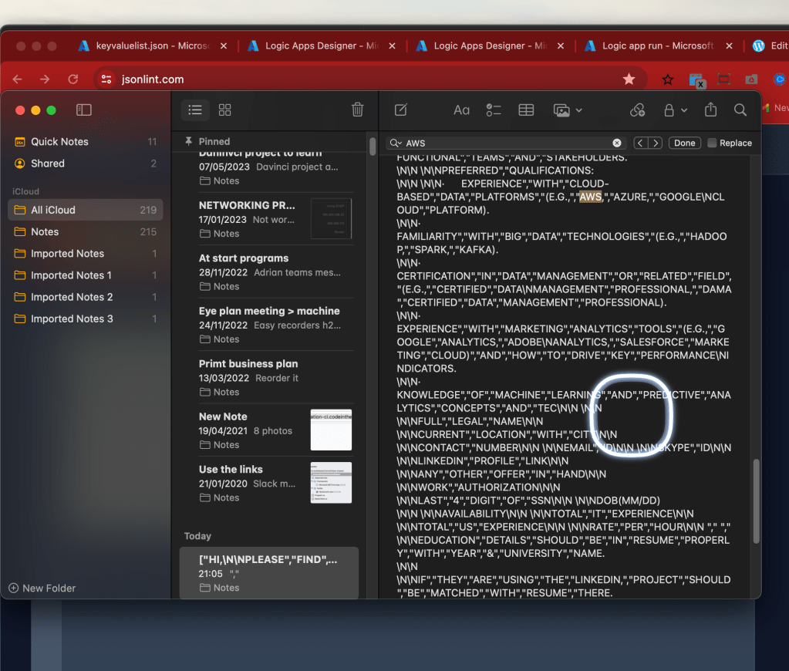Enable the Replace checkbox
Image resolution: width=789 pixels, height=671 pixels.
[x=712, y=143]
